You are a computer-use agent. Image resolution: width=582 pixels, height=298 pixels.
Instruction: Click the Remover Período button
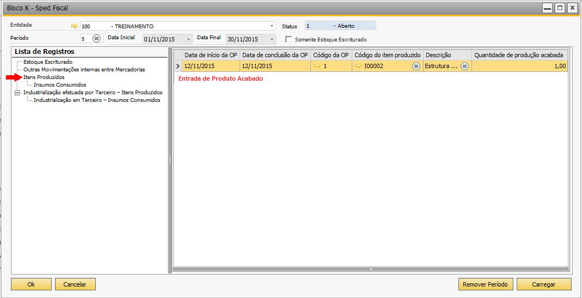point(486,284)
